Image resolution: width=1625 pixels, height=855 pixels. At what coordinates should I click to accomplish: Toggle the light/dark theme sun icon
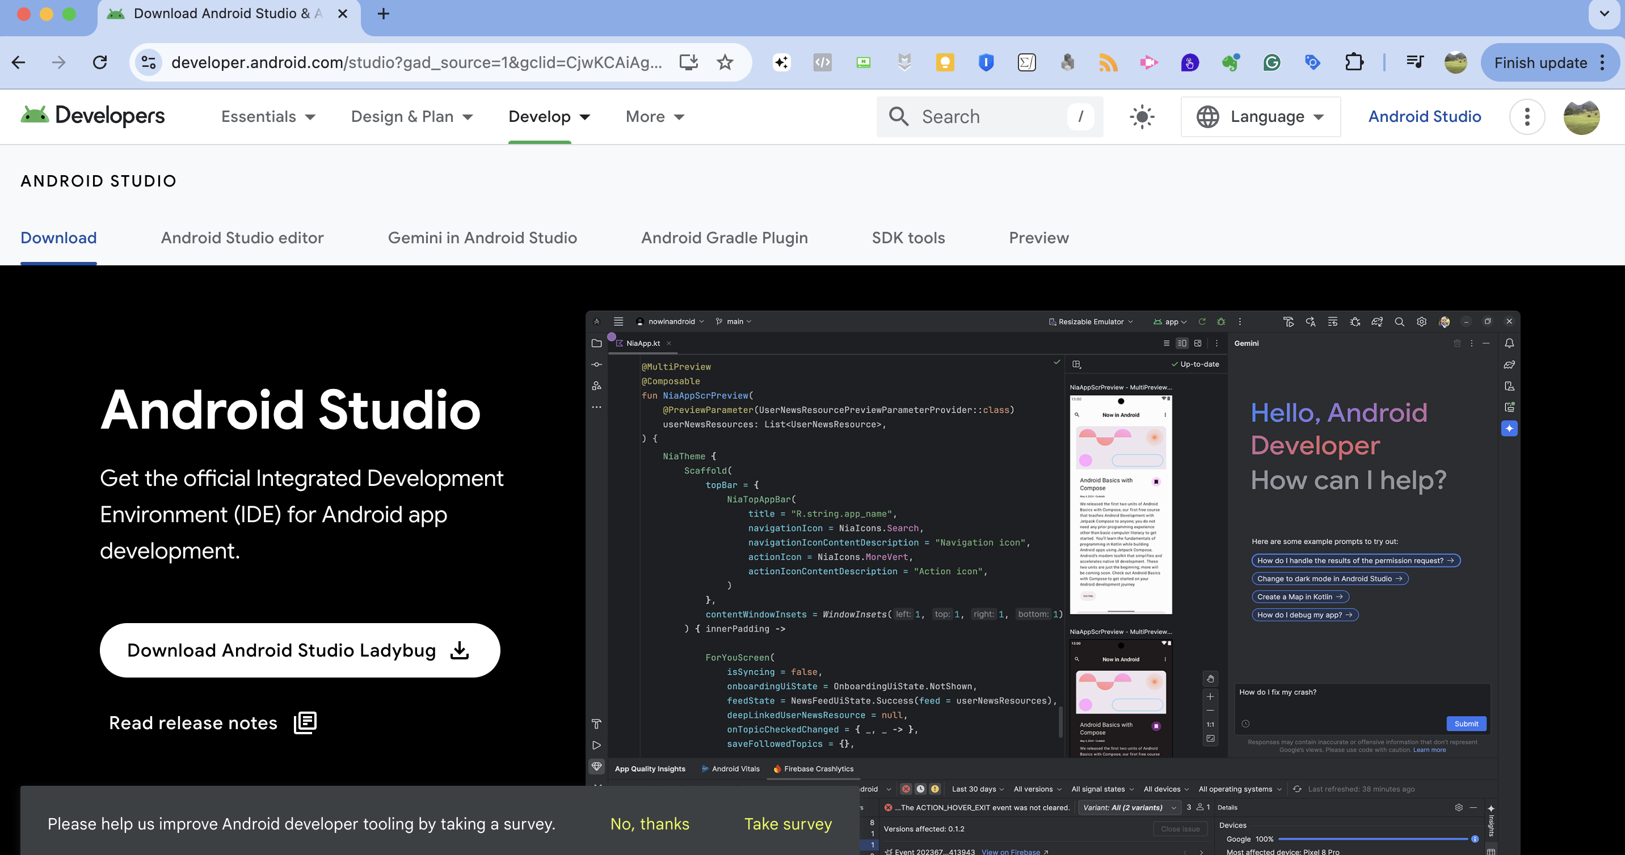coord(1142,117)
